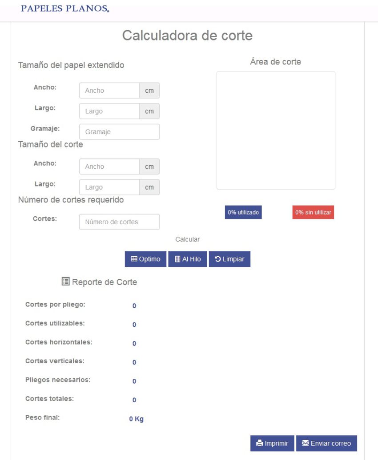The height and width of the screenshot is (460, 378).
Task: Click the Número de cortes field
Action: point(119,222)
